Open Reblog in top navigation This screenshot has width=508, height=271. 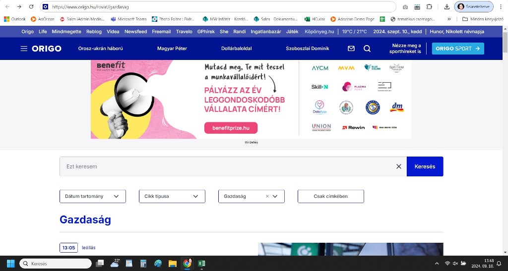[x=94, y=32]
